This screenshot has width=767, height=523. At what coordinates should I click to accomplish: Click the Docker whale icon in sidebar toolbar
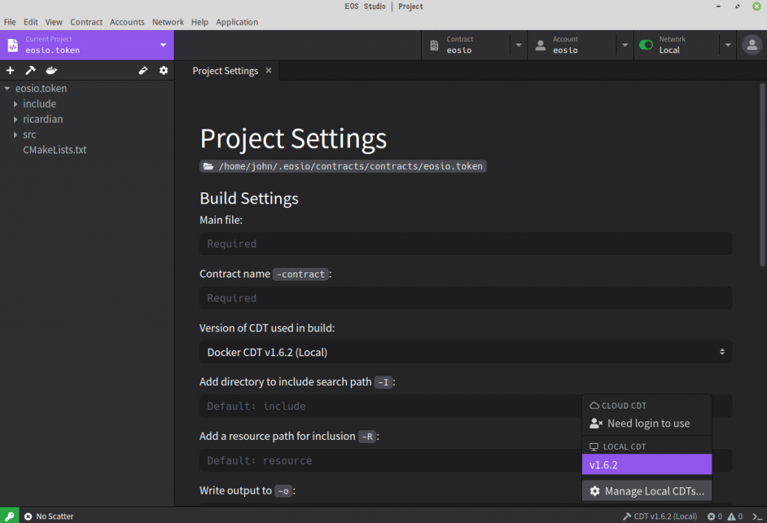click(51, 71)
